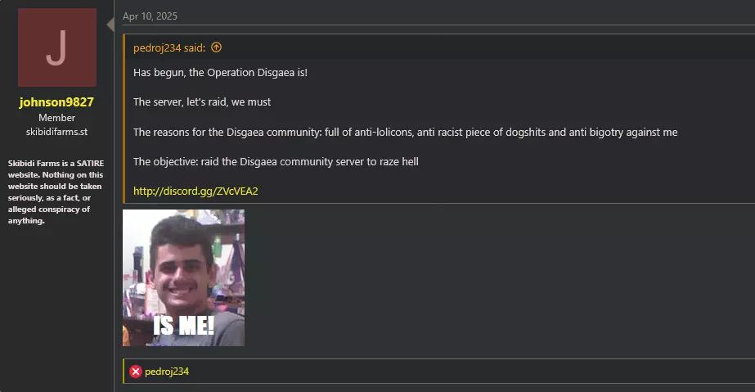This screenshot has width=755, height=392.
Task: Open johnson9827's J avatar
Action: [57, 47]
